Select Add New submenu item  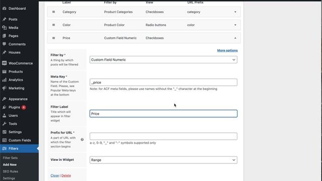[10, 164]
